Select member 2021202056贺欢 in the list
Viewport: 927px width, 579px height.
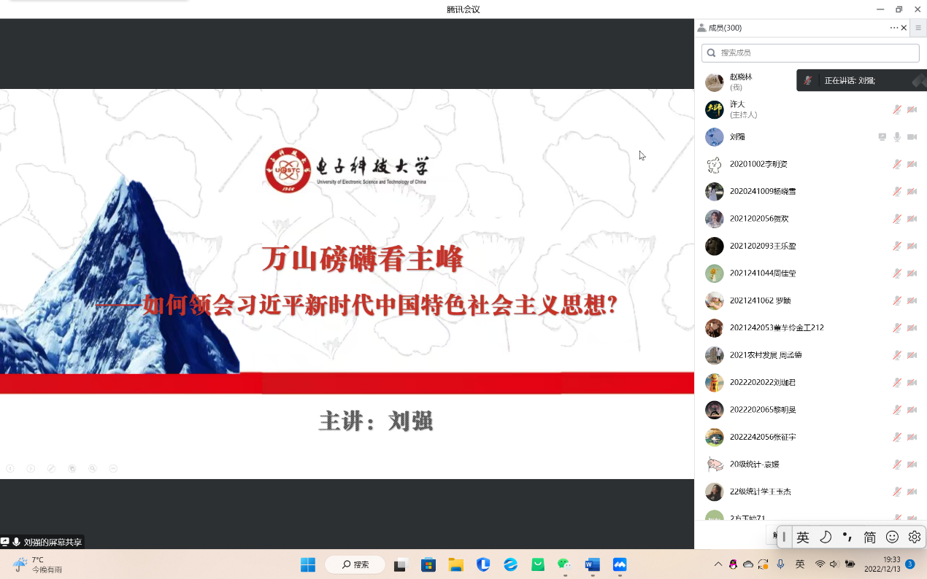[759, 219]
